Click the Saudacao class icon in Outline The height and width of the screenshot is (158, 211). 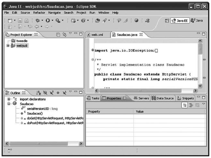(x=15, y=104)
